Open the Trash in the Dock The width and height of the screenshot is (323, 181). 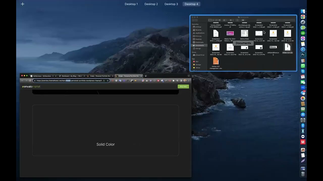pos(303,174)
